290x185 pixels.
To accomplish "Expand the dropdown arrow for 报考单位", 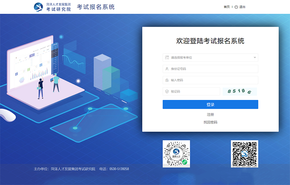I will point(254,58).
